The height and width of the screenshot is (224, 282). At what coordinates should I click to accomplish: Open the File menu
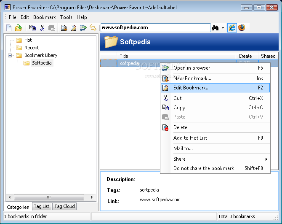pos(12,17)
